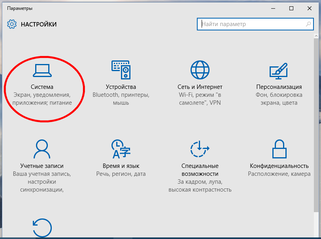Open the Персонализация monitor and brush icon

point(279,71)
